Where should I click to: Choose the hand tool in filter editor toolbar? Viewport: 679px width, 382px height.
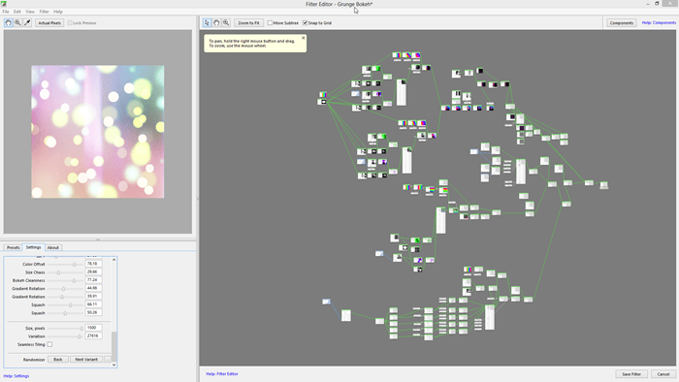[216, 23]
